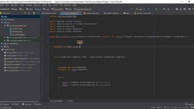The image size is (194, 109).
Task: Click the Make Project hammer icon
Action: pos(132,9)
